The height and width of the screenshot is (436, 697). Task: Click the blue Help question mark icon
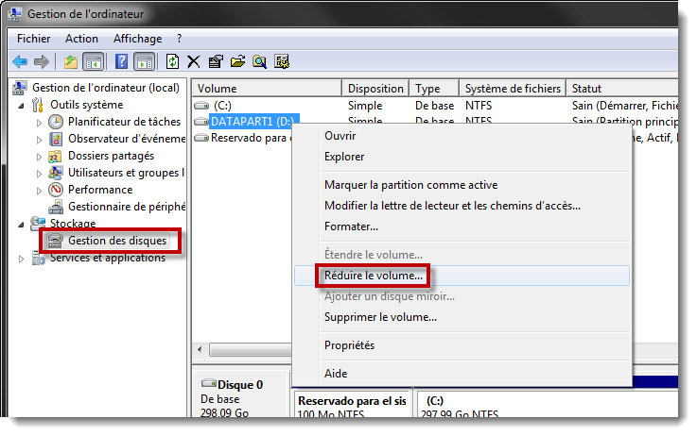[x=121, y=62]
